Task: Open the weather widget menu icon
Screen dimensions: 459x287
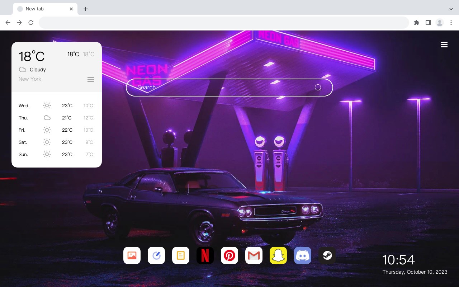Action: coord(91,79)
